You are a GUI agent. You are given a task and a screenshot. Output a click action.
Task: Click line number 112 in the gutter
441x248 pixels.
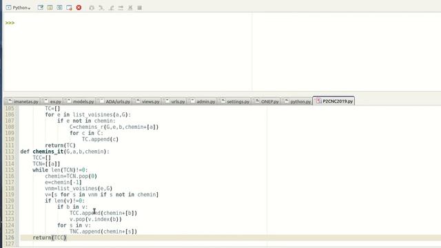10,152
